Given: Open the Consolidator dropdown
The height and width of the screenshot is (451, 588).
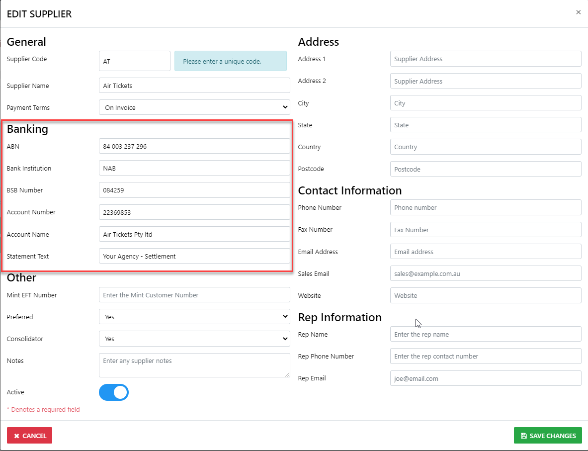Looking at the screenshot, I should tap(194, 339).
